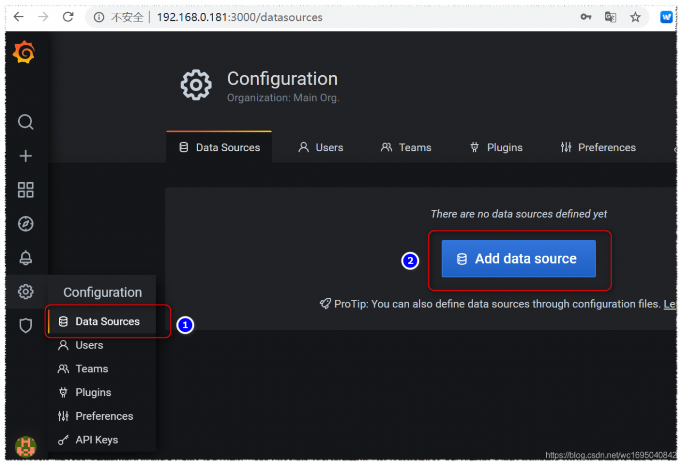Open the Dashboards grid icon
The width and height of the screenshot is (682, 465).
[26, 190]
